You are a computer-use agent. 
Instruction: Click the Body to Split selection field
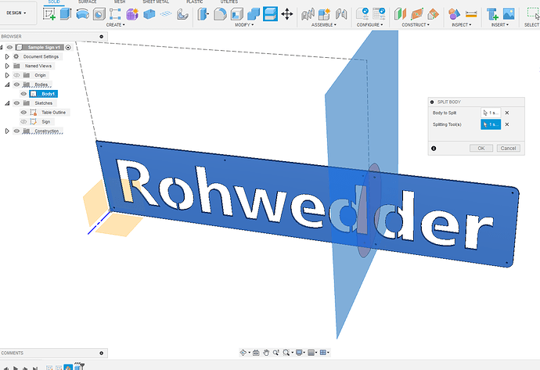point(491,113)
